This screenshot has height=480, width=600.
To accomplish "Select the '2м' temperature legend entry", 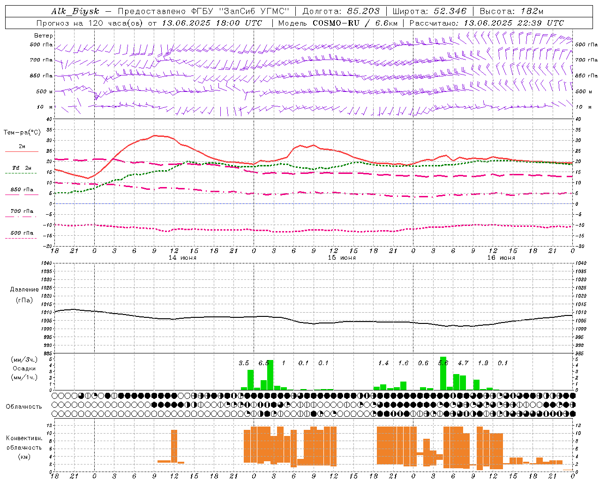I will click(22, 147).
